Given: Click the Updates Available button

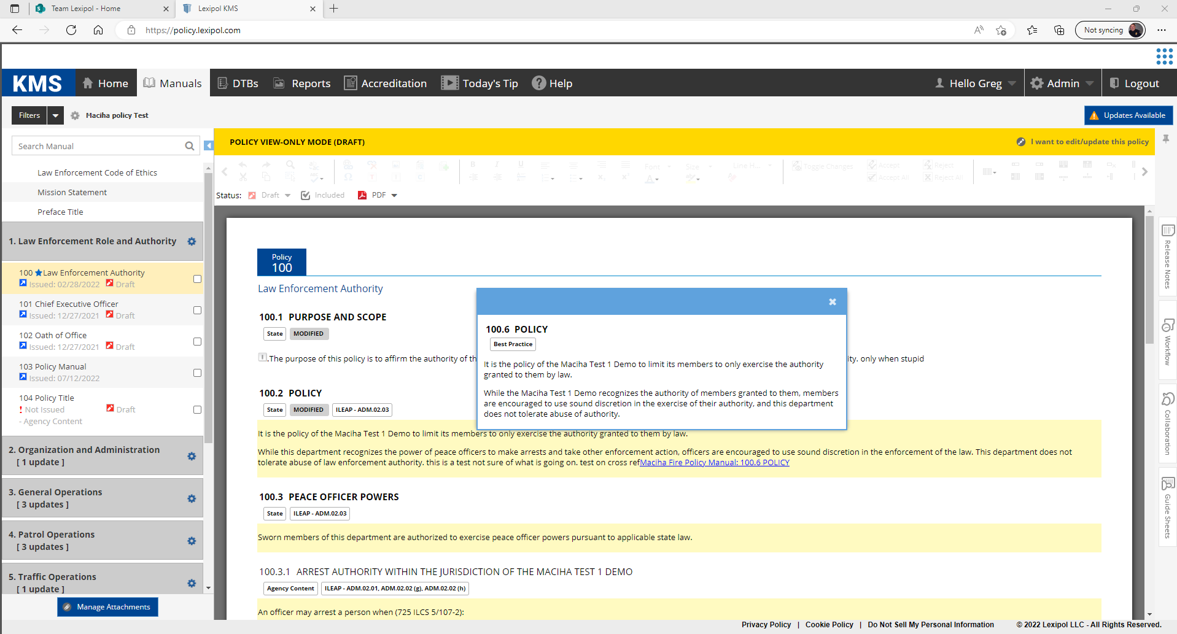Looking at the screenshot, I should point(1128,115).
